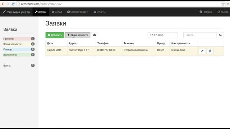Click the printer icon button
Screen dimensions: 230x129
95,35
